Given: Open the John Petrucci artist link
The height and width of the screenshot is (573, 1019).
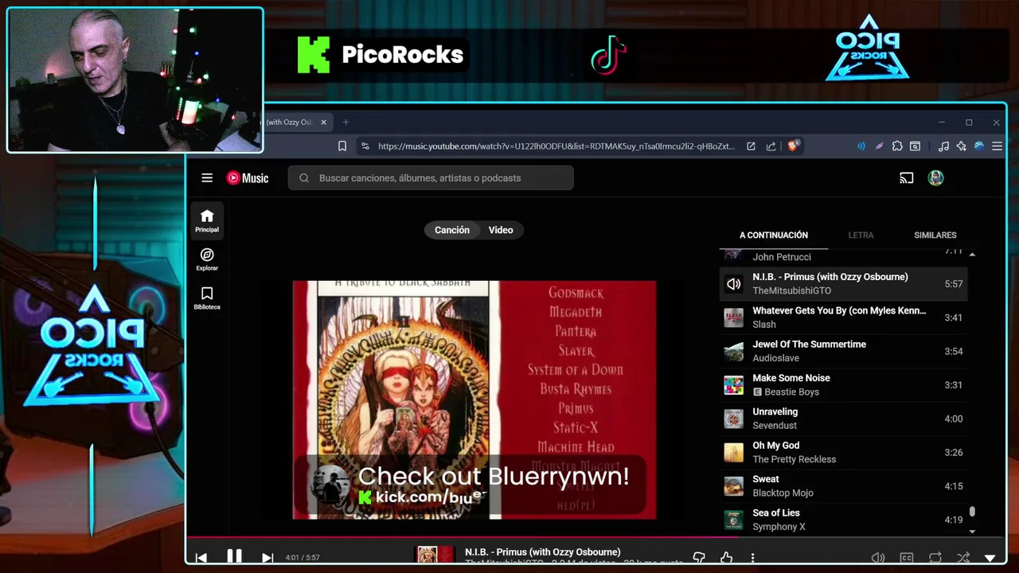Looking at the screenshot, I should click(782, 257).
